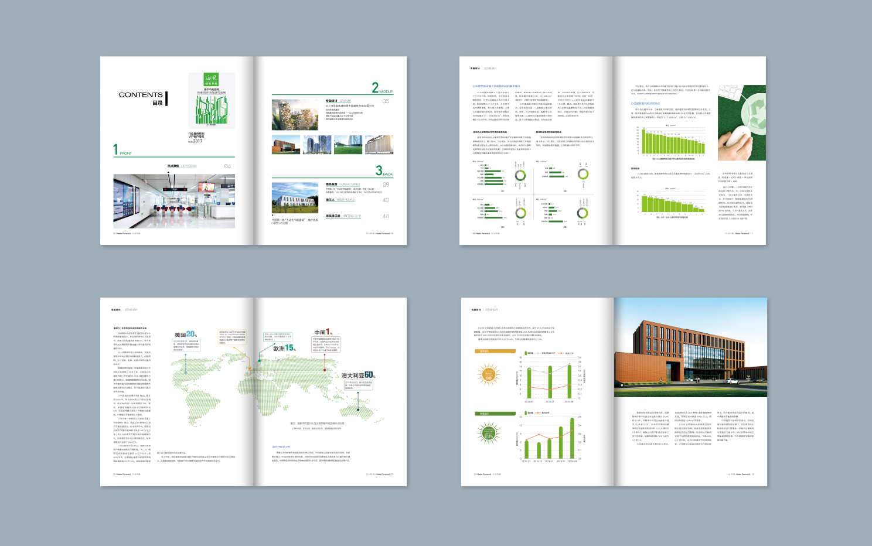This screenshot has width=872, height=546.
Task: Click the blue heading 办公建筑能耗现状和特点
Action: [x=645, y=104]
